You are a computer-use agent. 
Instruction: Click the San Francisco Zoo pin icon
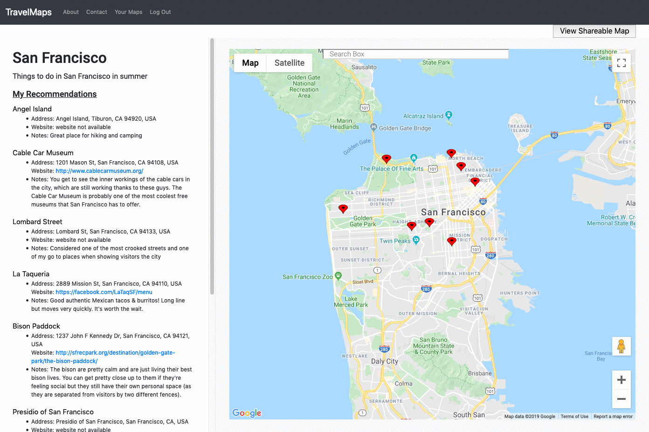[x=338, y=276]
